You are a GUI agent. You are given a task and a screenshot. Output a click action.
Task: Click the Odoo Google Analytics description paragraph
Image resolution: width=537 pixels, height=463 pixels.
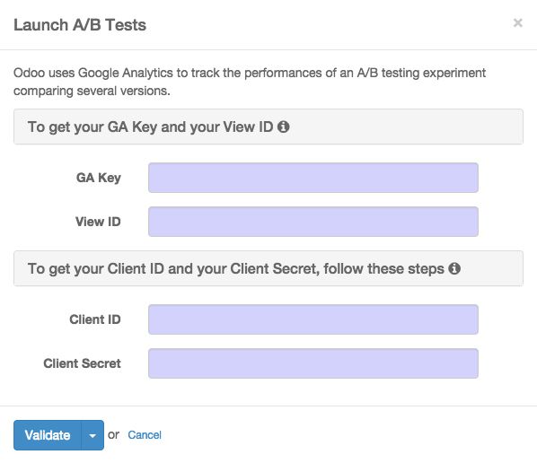point(250,82)
